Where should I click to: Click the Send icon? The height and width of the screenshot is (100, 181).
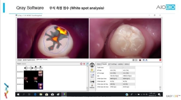(x=92, y=76)
